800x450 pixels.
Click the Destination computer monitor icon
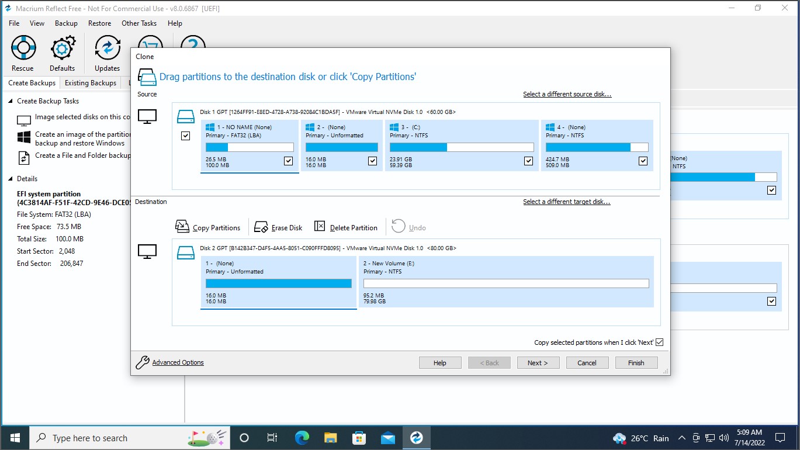coord(147,251)
